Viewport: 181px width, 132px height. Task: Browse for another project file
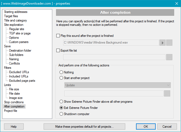tap(167, 93)
